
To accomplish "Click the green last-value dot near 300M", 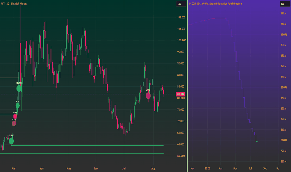I will point(257,142).
